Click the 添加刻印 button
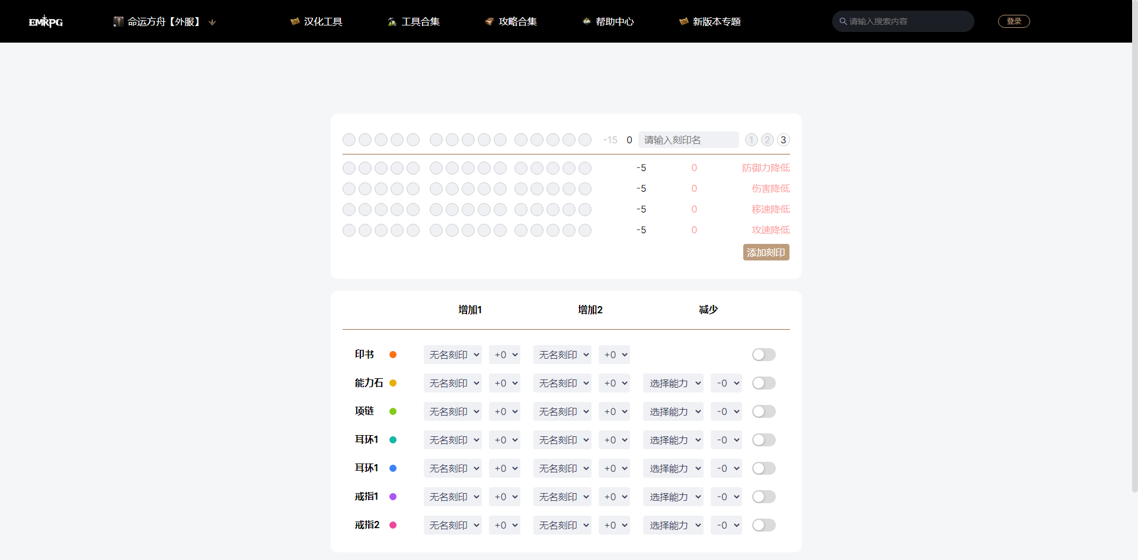The width and height of the screenshot is (1138, 560). coord(766,252)
